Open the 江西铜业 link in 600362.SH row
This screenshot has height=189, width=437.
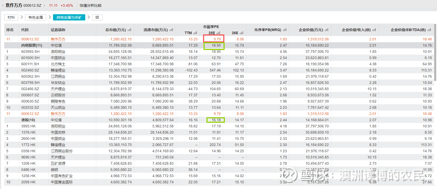point(58,76)
